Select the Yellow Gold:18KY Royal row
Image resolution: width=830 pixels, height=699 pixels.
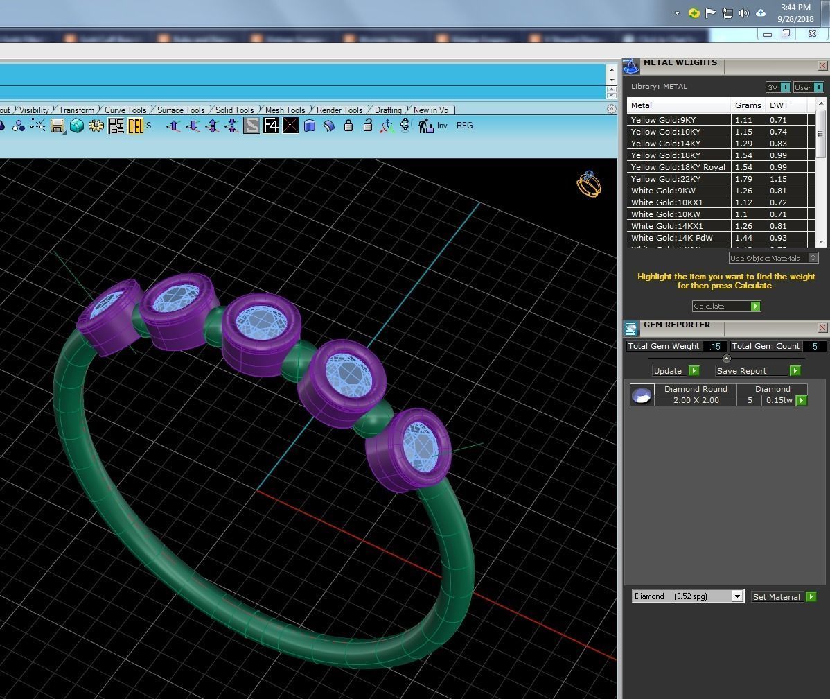[720, 167]
